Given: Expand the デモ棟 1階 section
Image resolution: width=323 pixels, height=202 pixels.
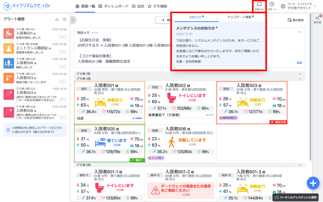Looking at the screenshot, I should [300, 74].
